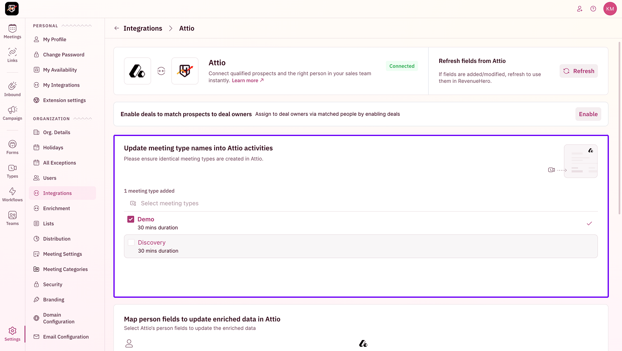Open My Profile settings
The width and height of the screenshot is (622, 351).
[x=63, y=39]
